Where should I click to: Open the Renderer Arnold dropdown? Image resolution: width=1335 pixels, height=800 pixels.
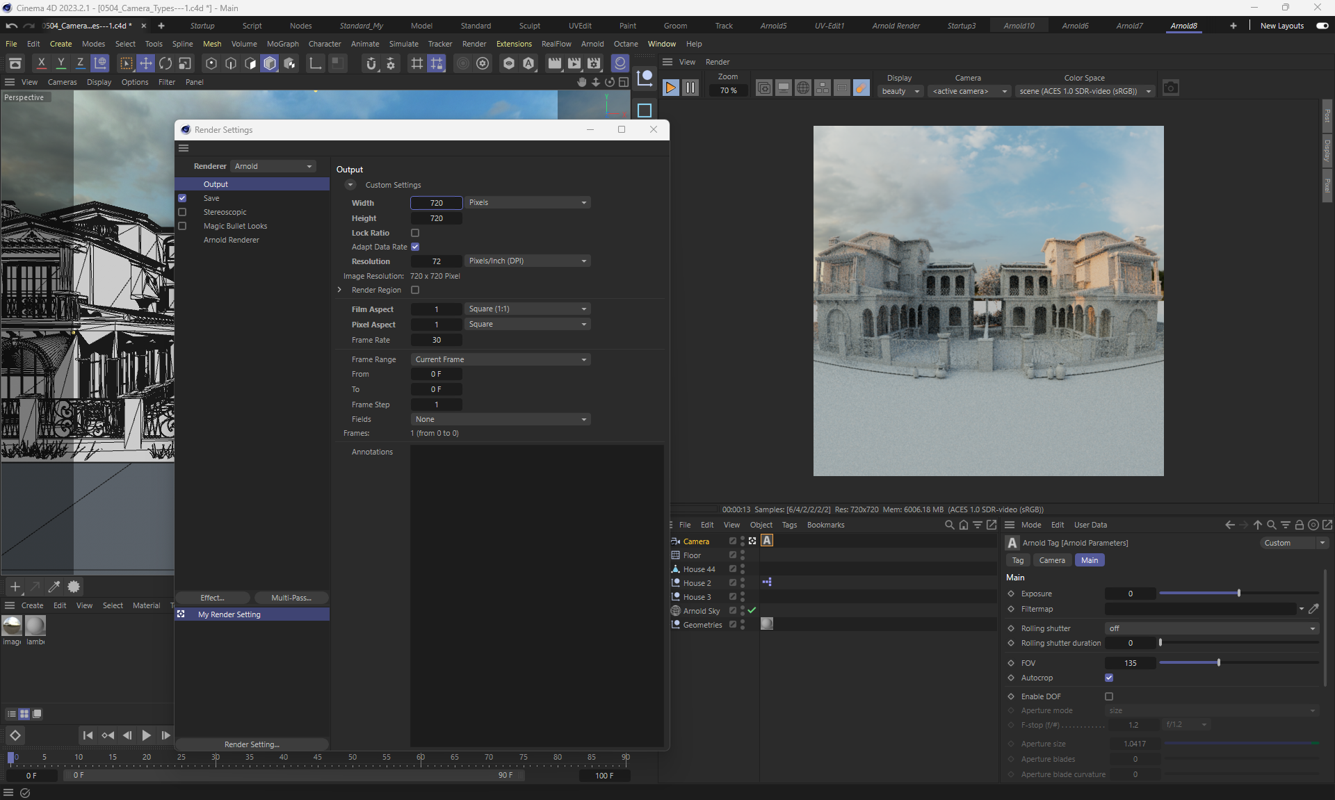273,166
